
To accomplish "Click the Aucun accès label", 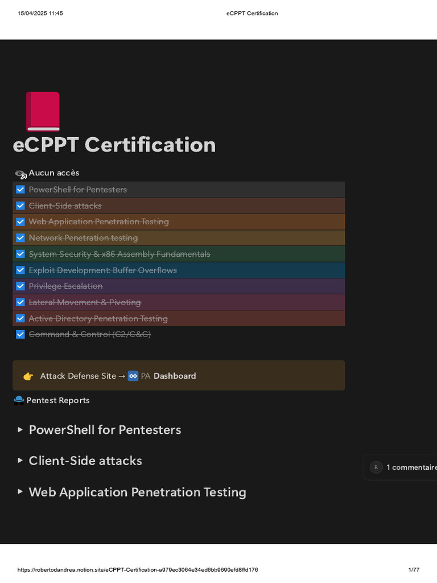I will pyautogui.click(x=54, y=173).
